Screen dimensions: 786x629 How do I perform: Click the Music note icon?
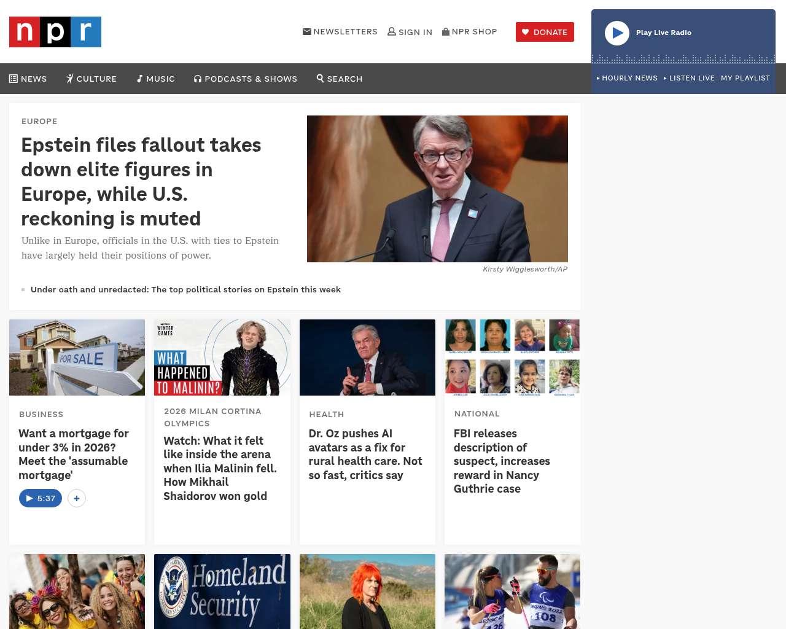tap(140, 79)
